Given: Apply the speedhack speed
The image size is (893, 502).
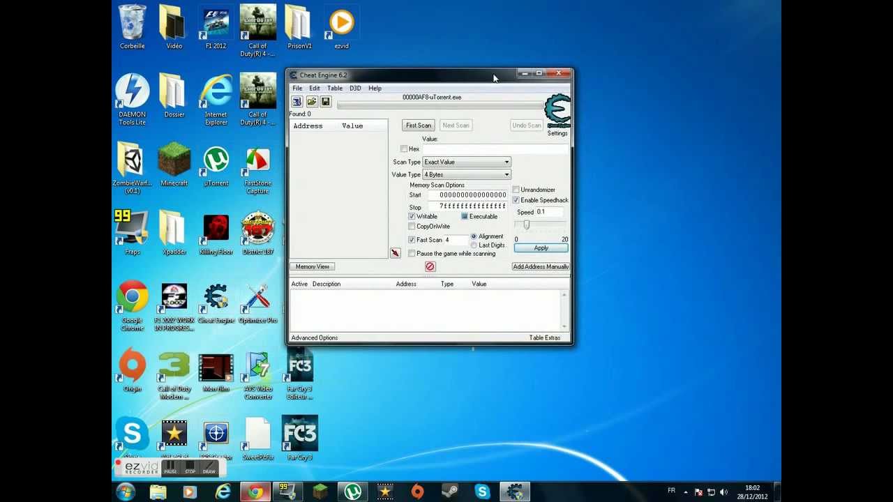Looking at the screenshot, I should [x=541, y=248].
